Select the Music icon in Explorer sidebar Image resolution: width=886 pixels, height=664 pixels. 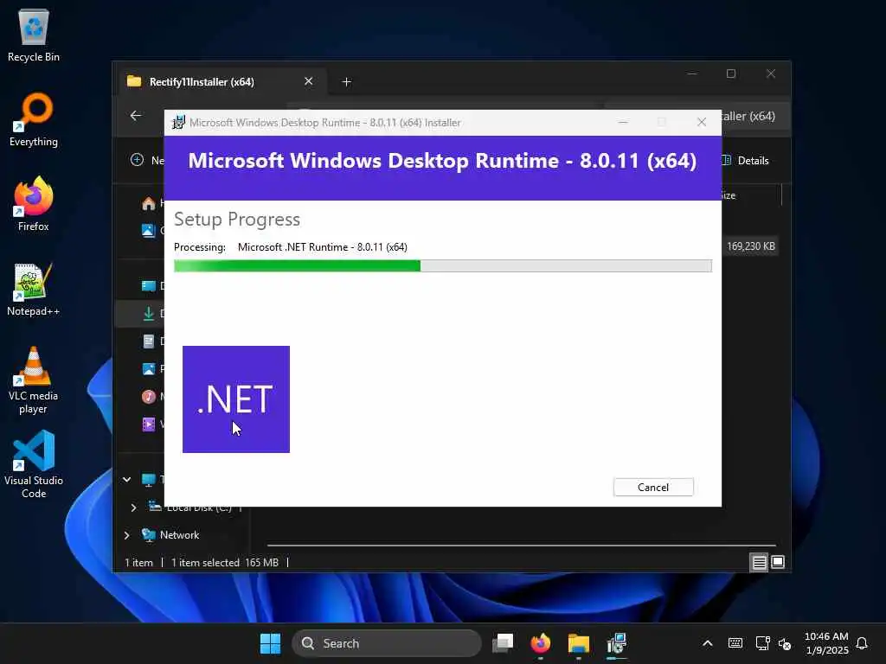coord(149,396)
